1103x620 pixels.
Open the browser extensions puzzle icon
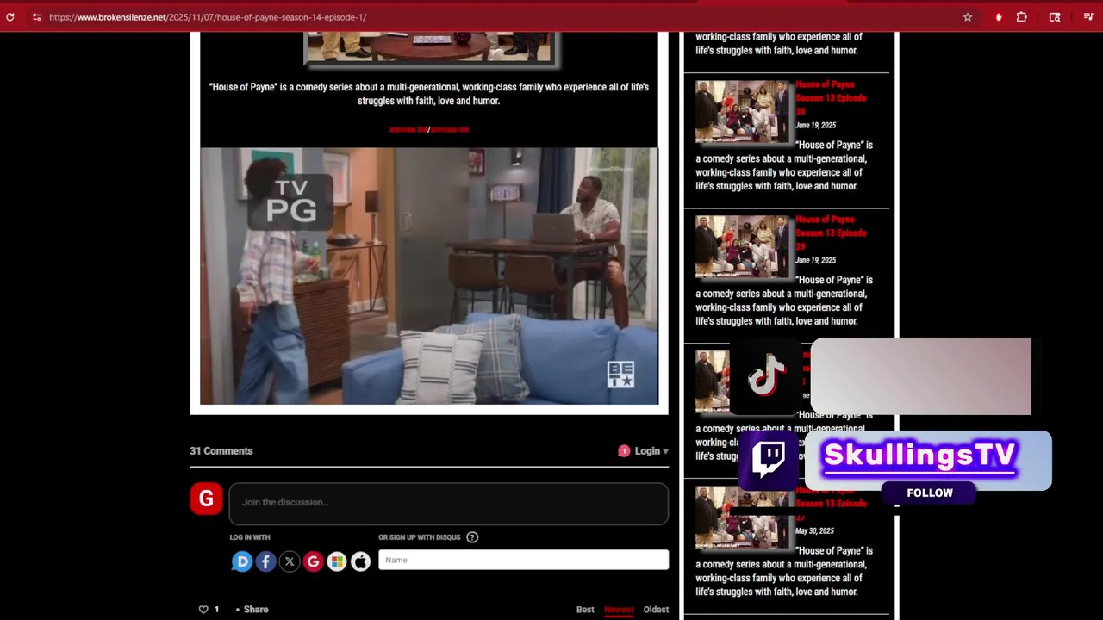[x=1022, y=17]
